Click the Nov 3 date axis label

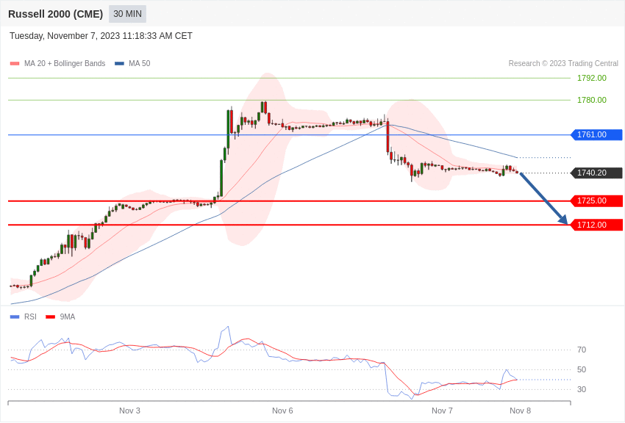pos(129,411)
